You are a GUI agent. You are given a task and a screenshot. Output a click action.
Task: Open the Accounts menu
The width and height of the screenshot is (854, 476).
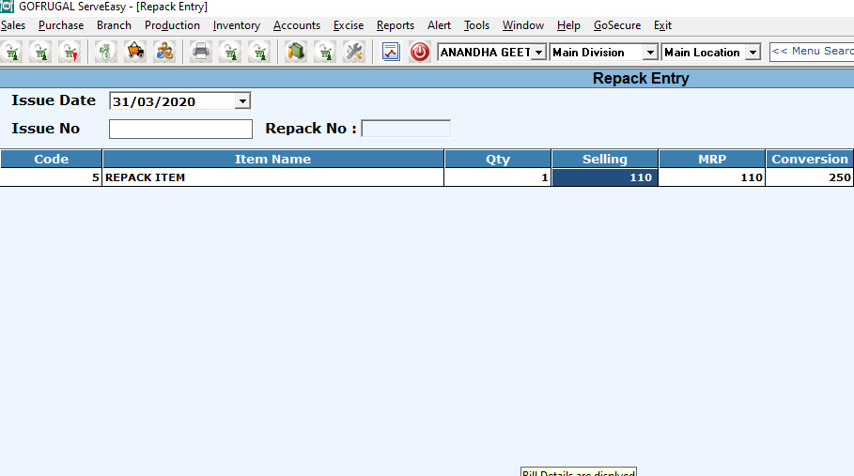(297, 25)
